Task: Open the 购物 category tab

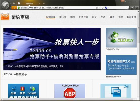Action: (73, 17)
